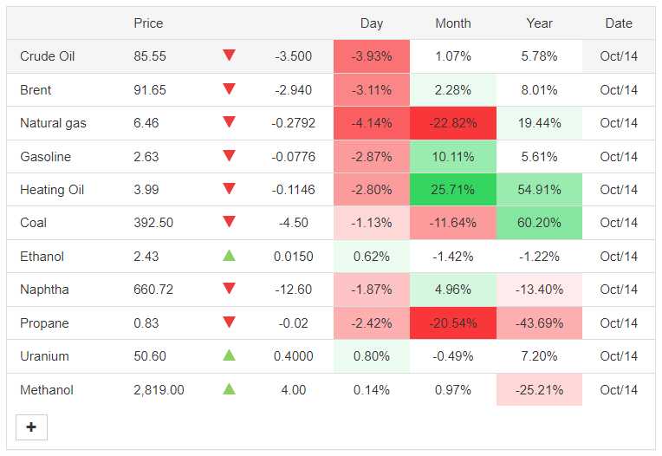This screenshot has height=456, width=662.
Task: Click the -25.21% year change cell
Action: point(539,390)
